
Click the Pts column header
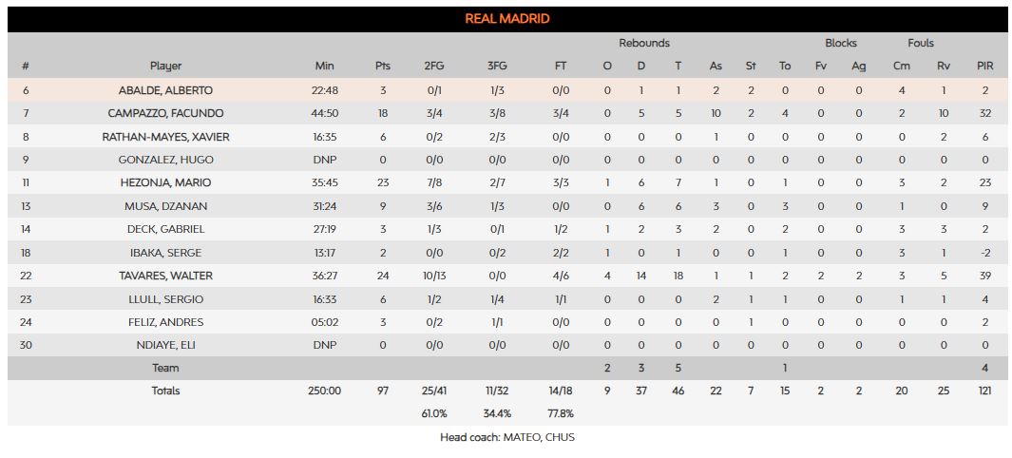pos(383,67)
